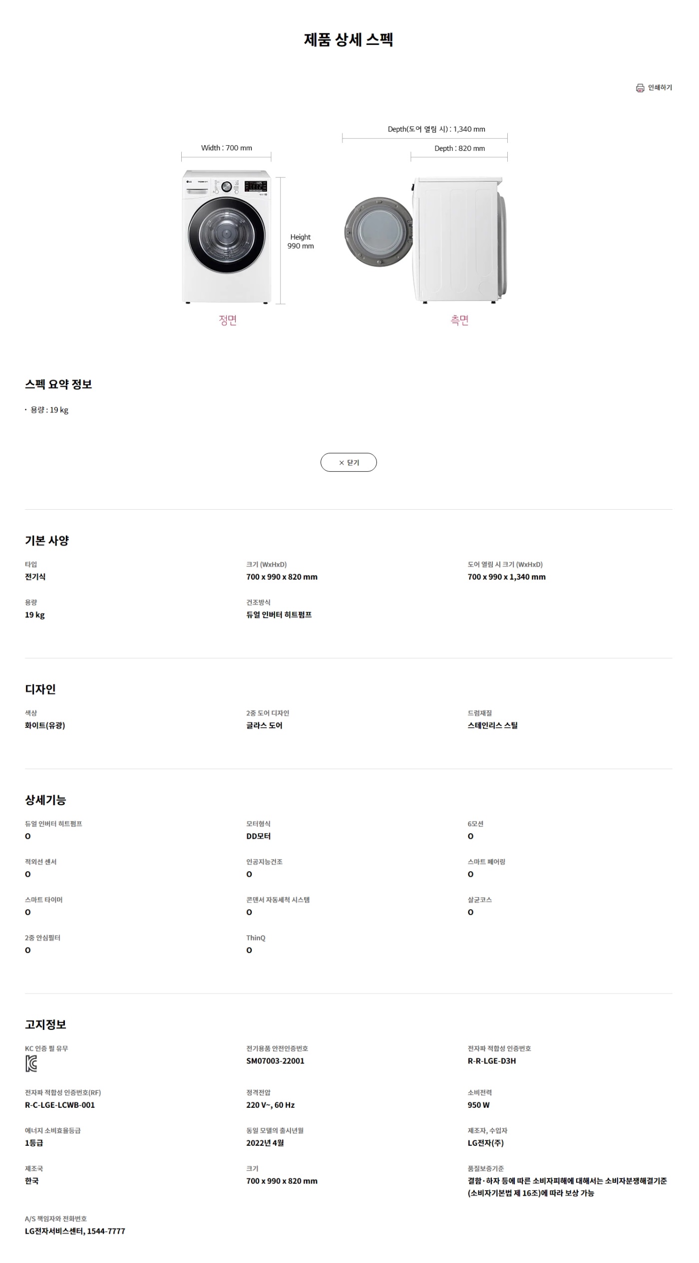Click the 고지정보 section heading
Viewport: 699px width, 1263px height.
point(45,1024)
